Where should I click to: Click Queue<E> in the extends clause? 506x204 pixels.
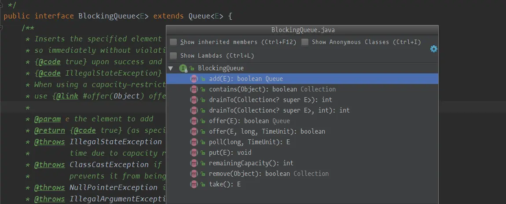click(206, 16)
